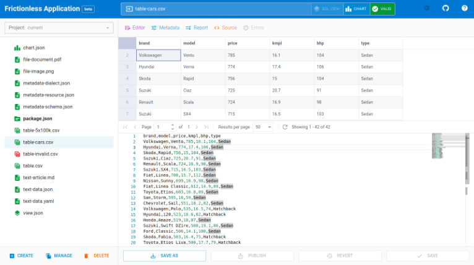Open the Project current dropdown
Screen dimensions: 474x265
pos(59,28)
